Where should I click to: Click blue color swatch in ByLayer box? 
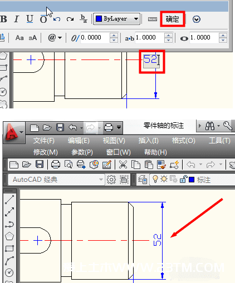[x=99, y=18]
